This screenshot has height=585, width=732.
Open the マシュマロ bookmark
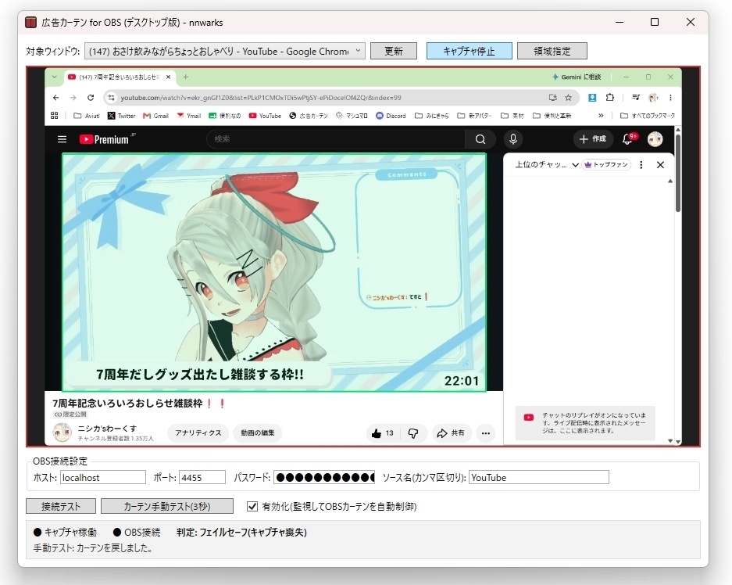[352, 116]
